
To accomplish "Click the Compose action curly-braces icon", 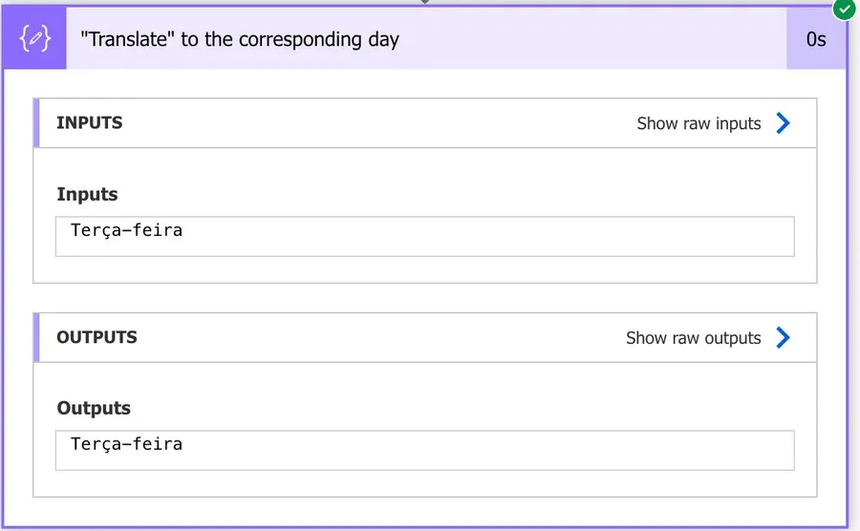I will pos(34,39).
